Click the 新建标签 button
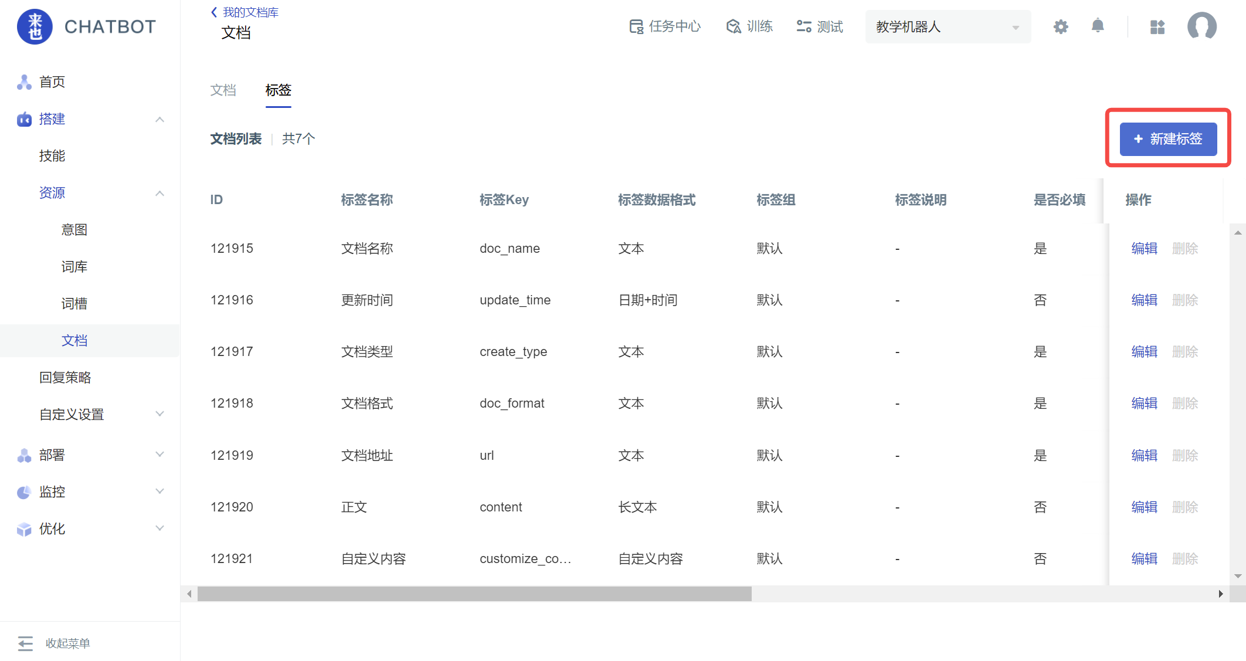 point(1168,139)
